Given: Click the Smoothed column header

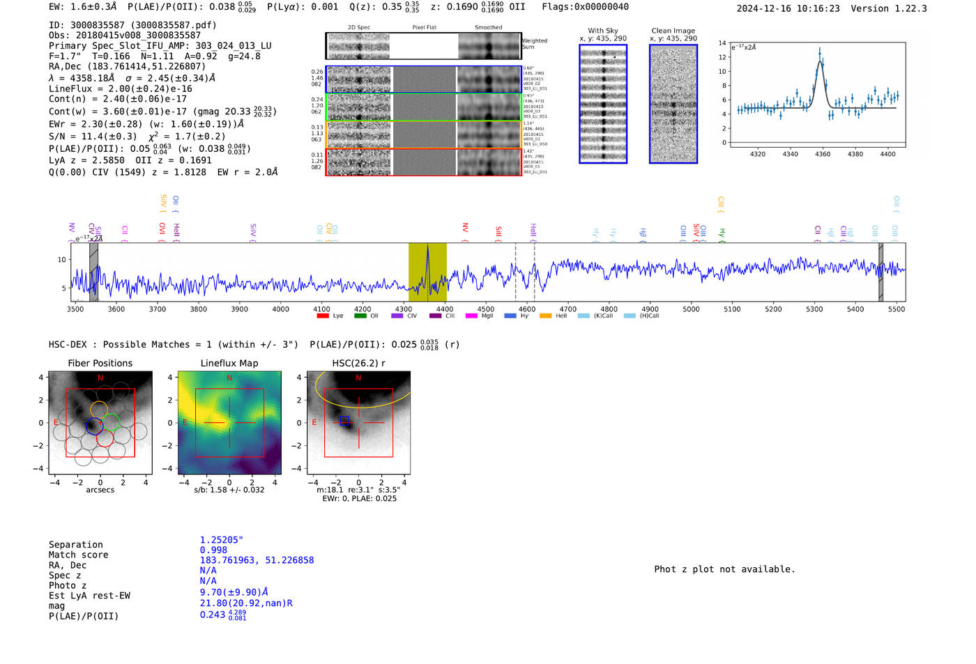Looking at the screenshot, I should click(x=488, y=28).
